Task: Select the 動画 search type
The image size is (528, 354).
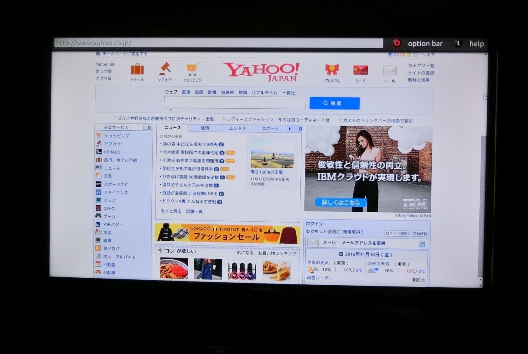Action: 199,92
